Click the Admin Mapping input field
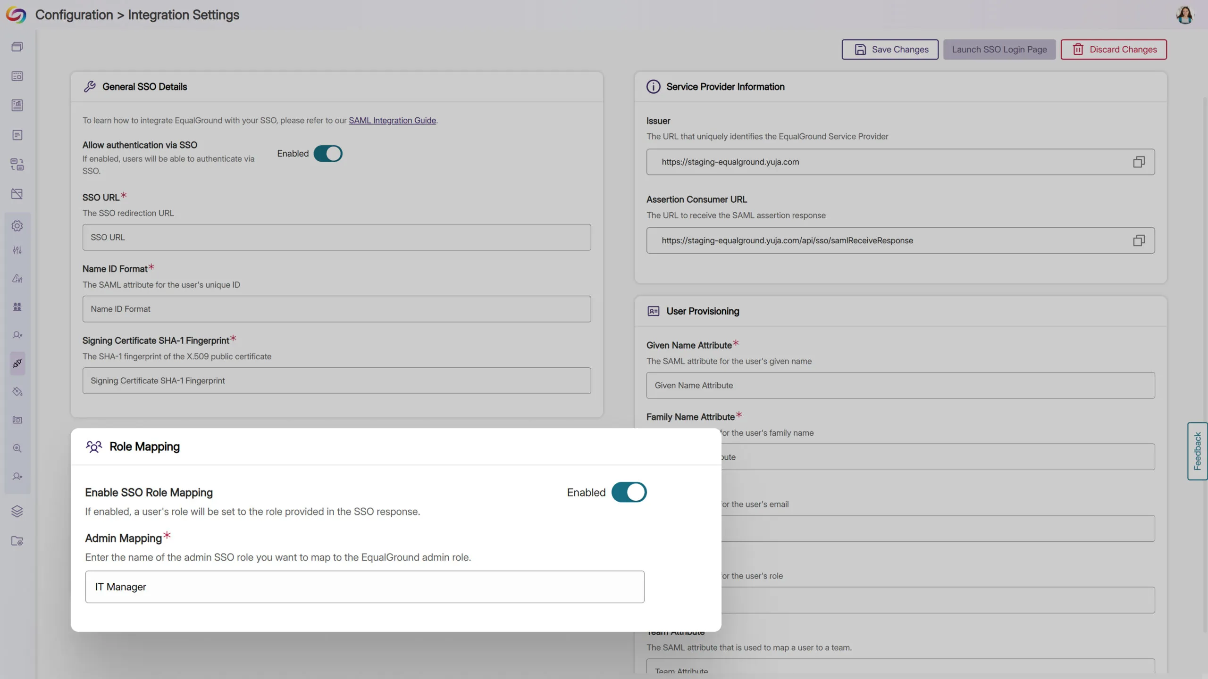The image size is (1208, 679). [364, 587]
